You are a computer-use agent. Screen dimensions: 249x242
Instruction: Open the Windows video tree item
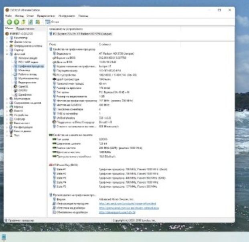pyautogui.click(x=27, y=59)
